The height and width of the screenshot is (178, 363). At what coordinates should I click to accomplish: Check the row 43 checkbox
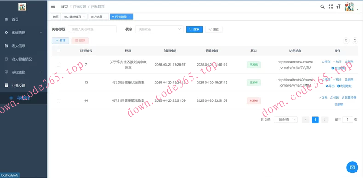(58, 83)
